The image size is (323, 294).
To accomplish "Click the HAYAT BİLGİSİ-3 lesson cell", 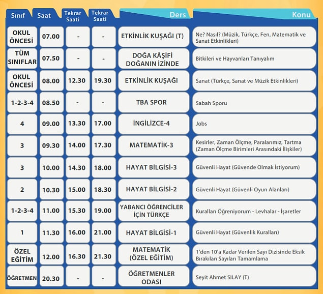I will 154,167.
